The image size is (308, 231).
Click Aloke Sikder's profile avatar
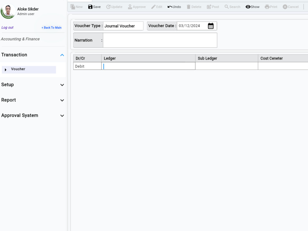[x=8, y=11]
